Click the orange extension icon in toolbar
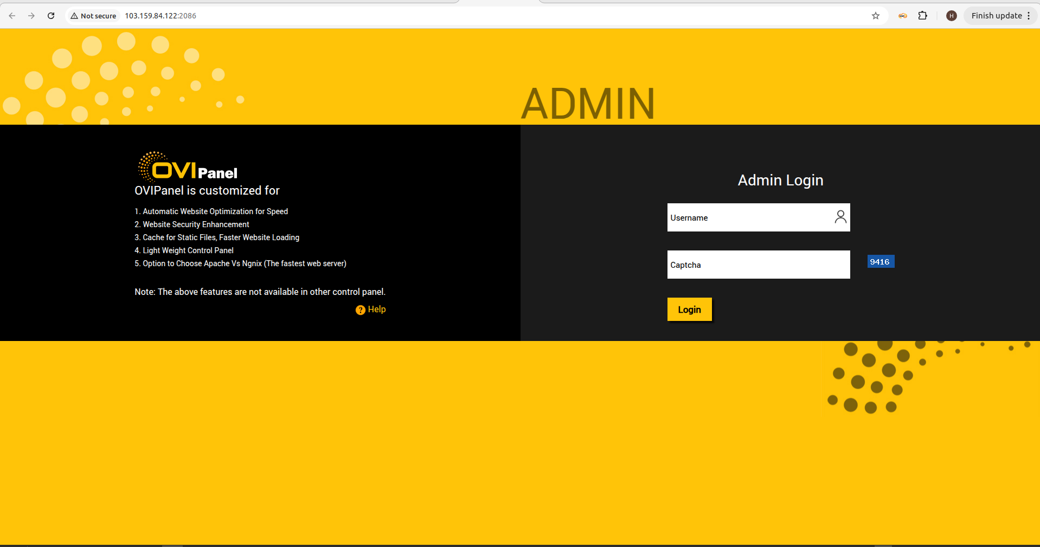The height and width of the screenshot is (547, 1040). [902, 16]
